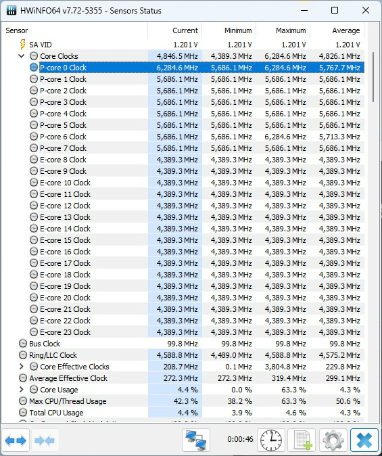This screenshot has width=382, height=456.
Task: Click the expand layout blue arrows button
Action: pyautogui.click(x=16, y=440)
